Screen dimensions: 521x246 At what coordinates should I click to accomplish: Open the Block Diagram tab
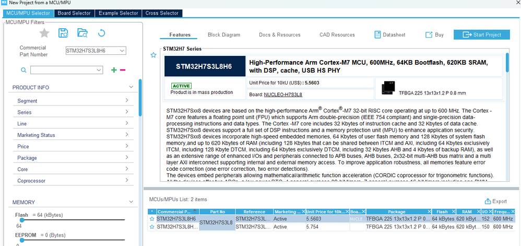pos(224,34)
